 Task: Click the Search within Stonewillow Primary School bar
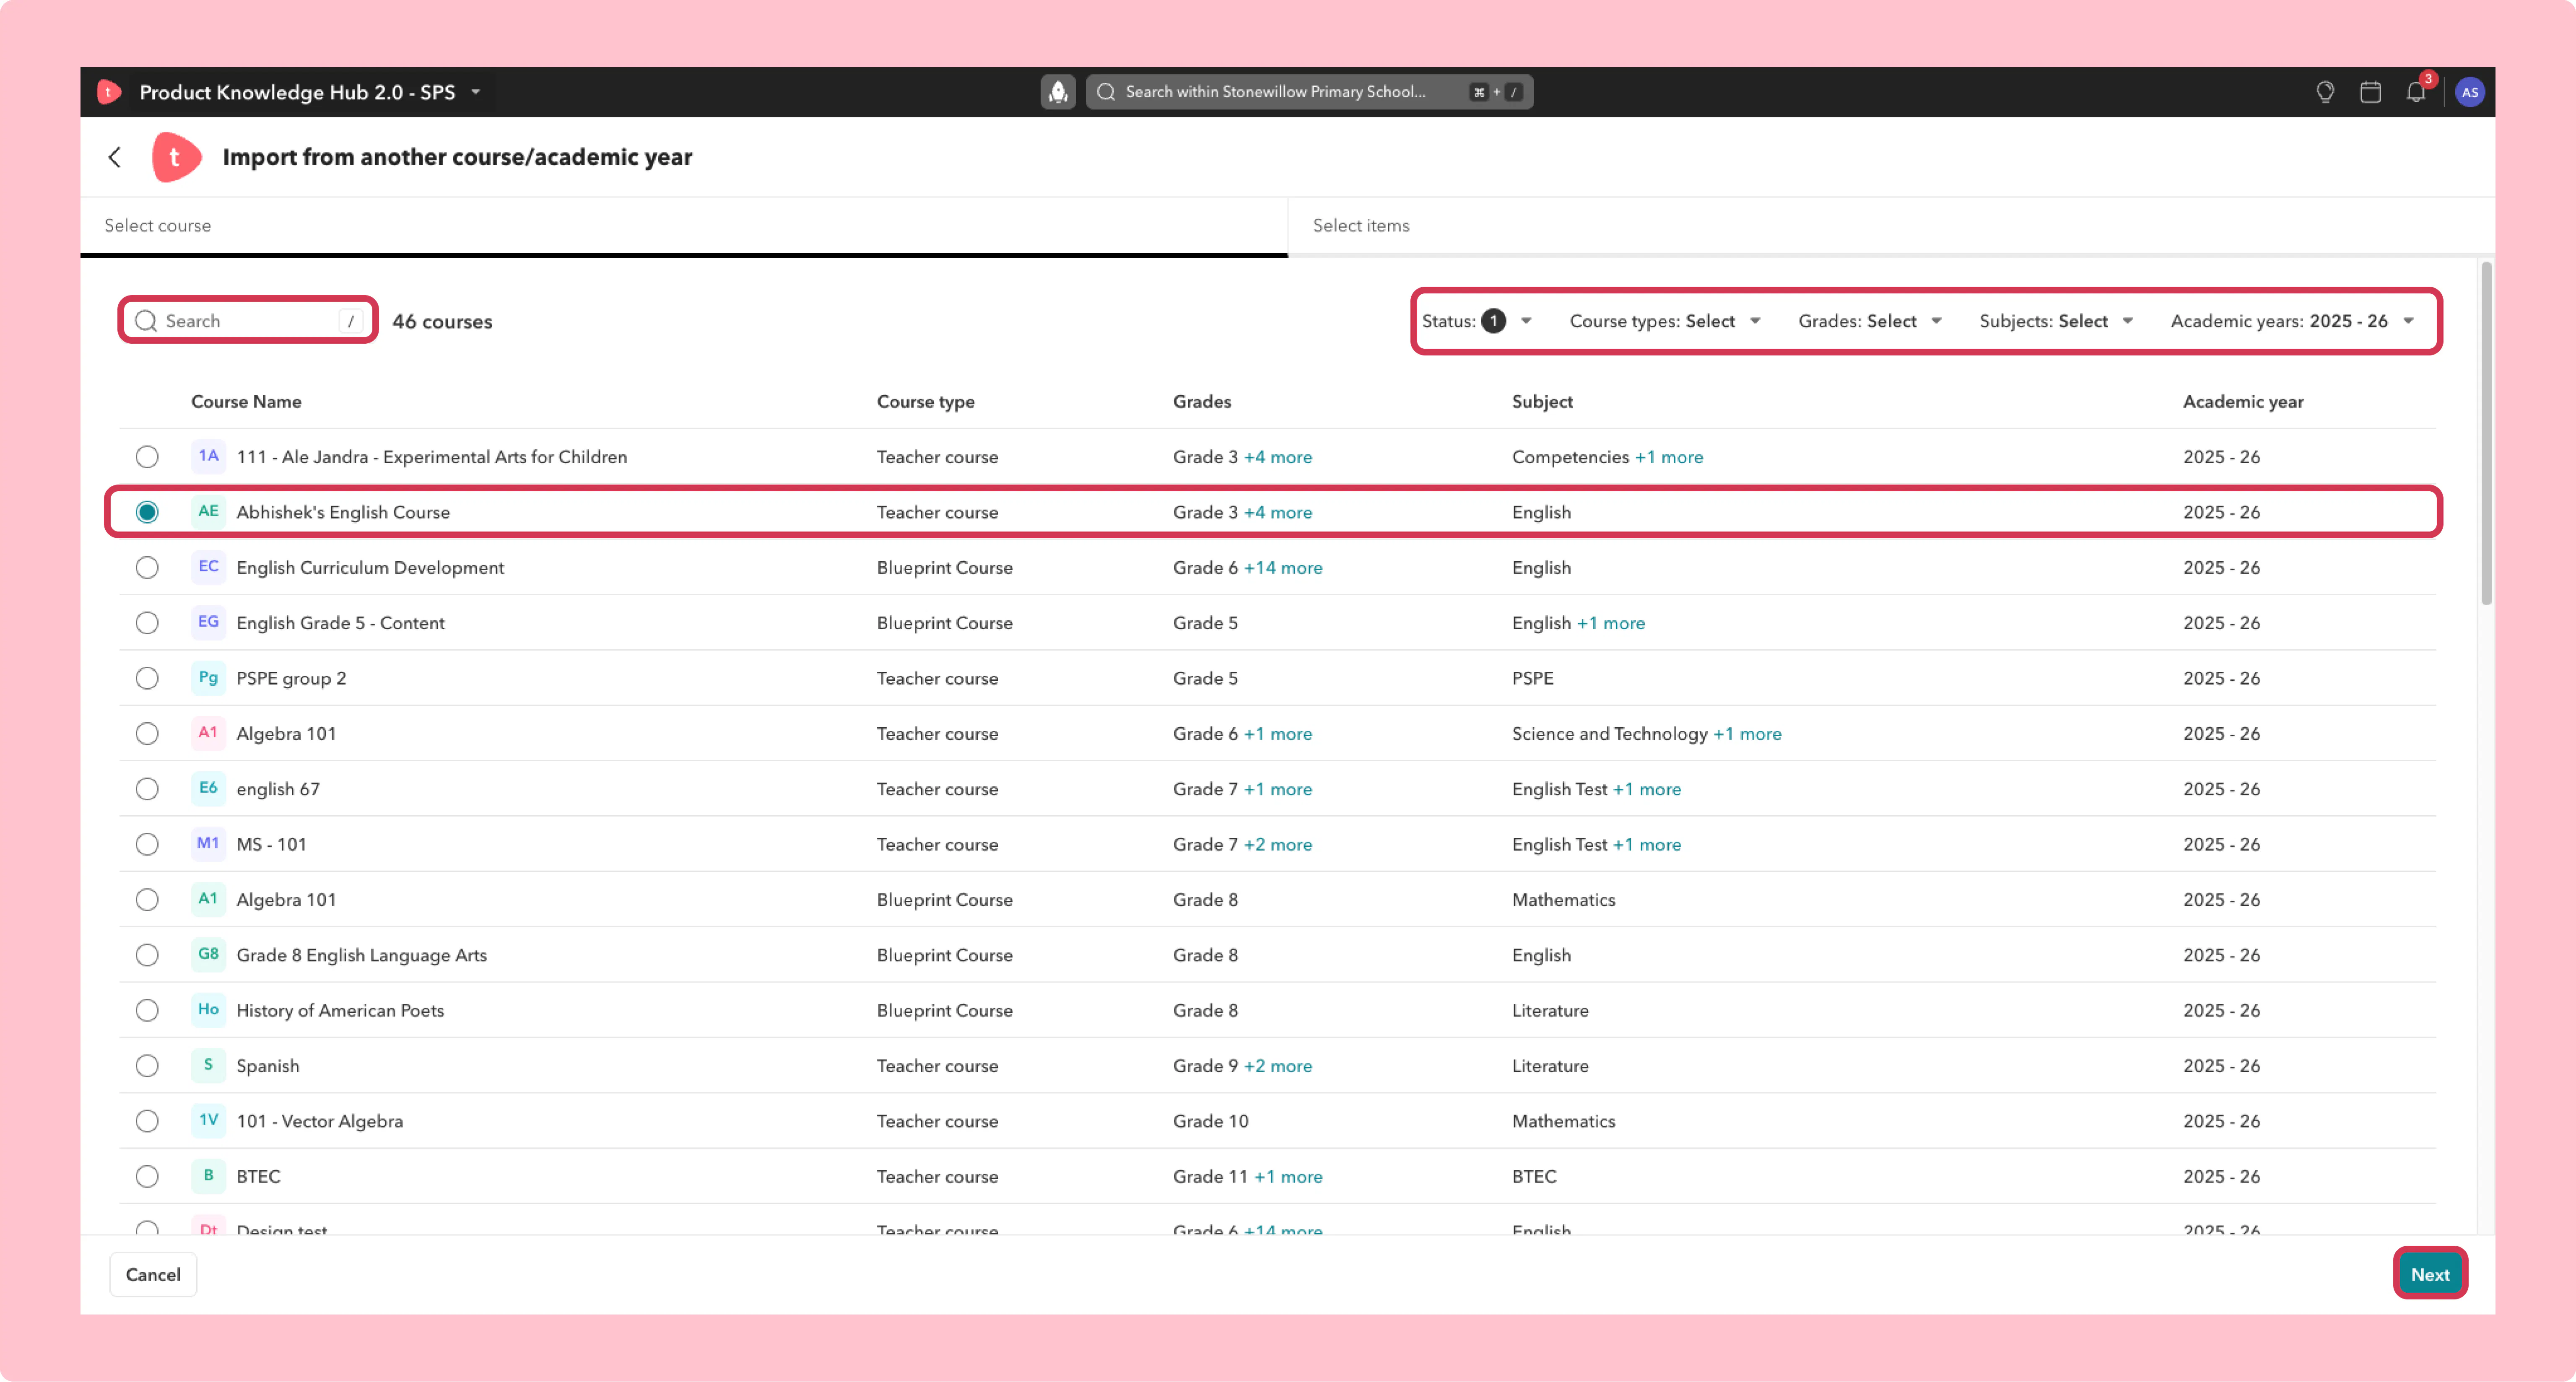(1309, 92)
